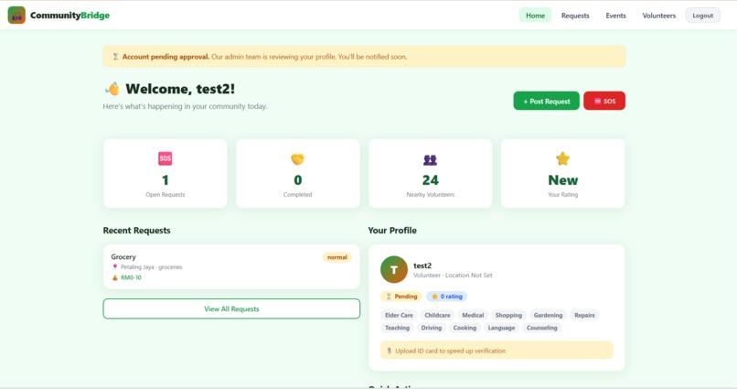Select the Elder Care skill tag
The image size is (737, 389).
click(x=399, y=315)
